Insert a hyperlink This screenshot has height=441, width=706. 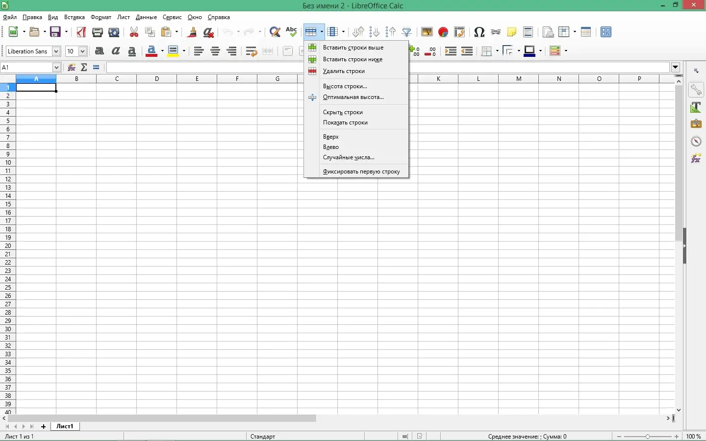[x=496, y=32]
